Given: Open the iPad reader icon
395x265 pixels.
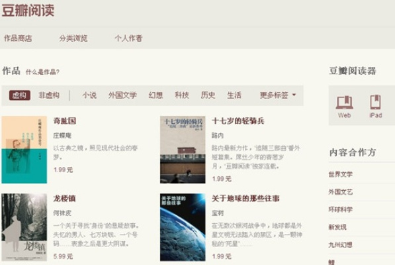Looking at the screenshot, I should click(375, 107).
